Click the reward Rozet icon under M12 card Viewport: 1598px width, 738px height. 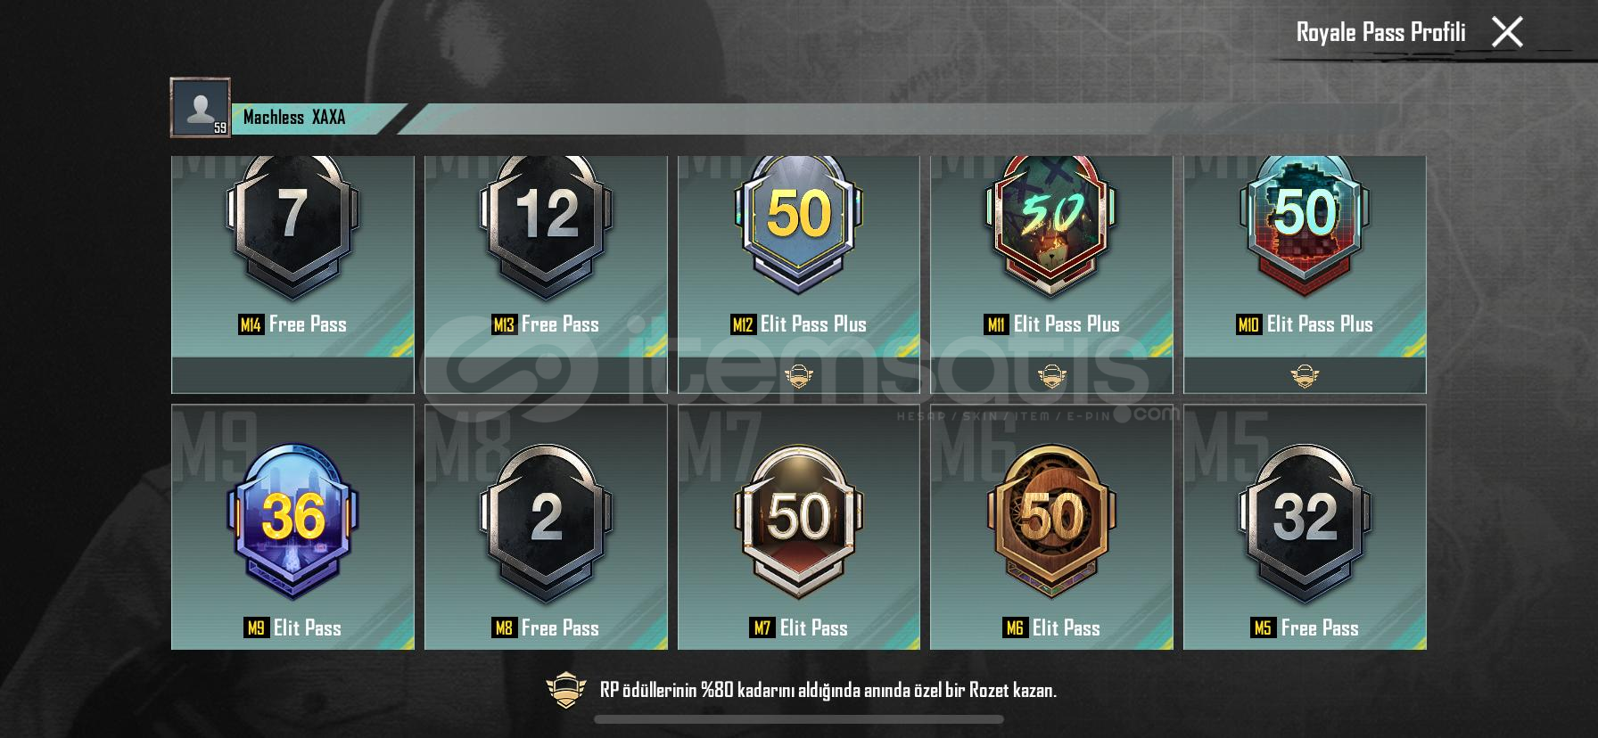[799, 376]
